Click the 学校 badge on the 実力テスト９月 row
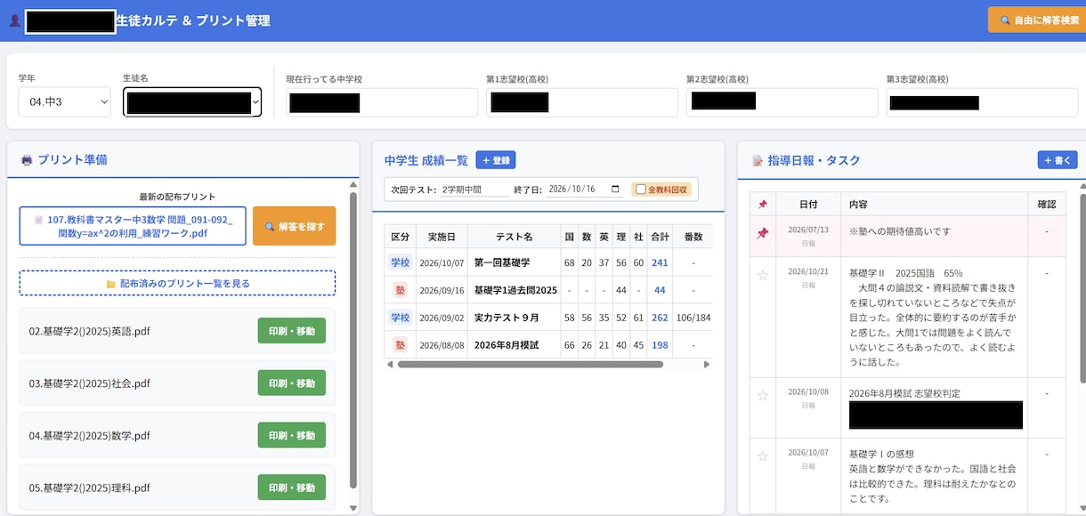Viewport: 1086px width, 516px height. click(401, 318)
